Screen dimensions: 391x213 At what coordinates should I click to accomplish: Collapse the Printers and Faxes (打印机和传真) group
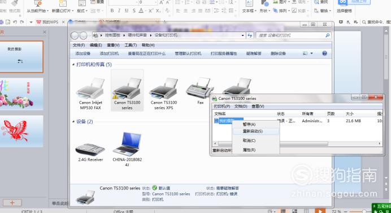tap(73, 65)
